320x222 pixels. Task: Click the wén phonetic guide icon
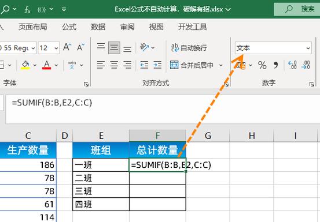(x=72, y=65)
